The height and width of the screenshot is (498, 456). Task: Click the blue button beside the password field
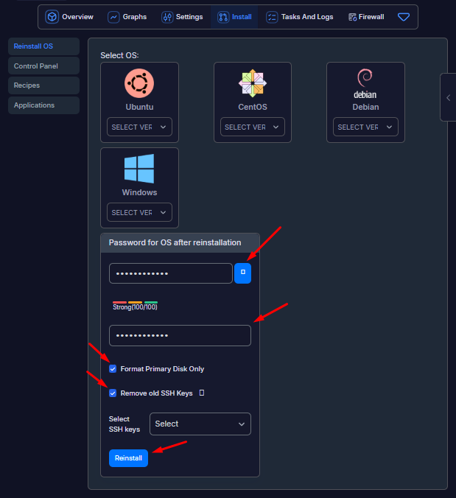[x=242, y=273]
